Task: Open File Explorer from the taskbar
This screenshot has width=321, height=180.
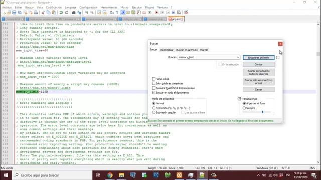Action: 121,175
